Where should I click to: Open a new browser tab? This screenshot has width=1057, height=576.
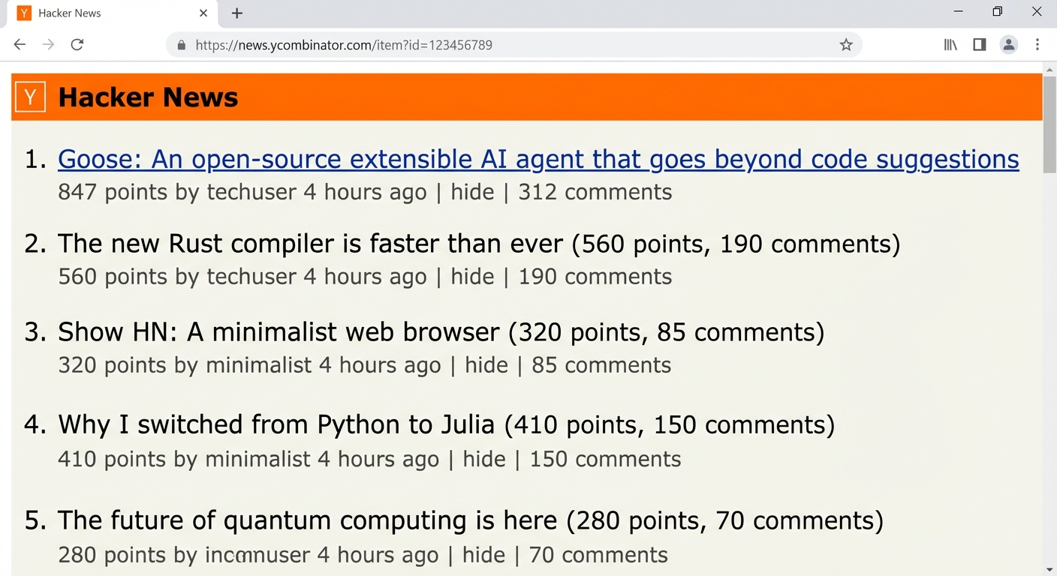tap(237, 13)
